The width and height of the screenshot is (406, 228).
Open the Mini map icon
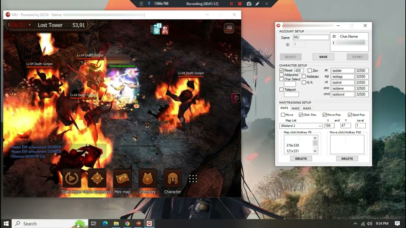pyautogui.click(x=122, y=178)
